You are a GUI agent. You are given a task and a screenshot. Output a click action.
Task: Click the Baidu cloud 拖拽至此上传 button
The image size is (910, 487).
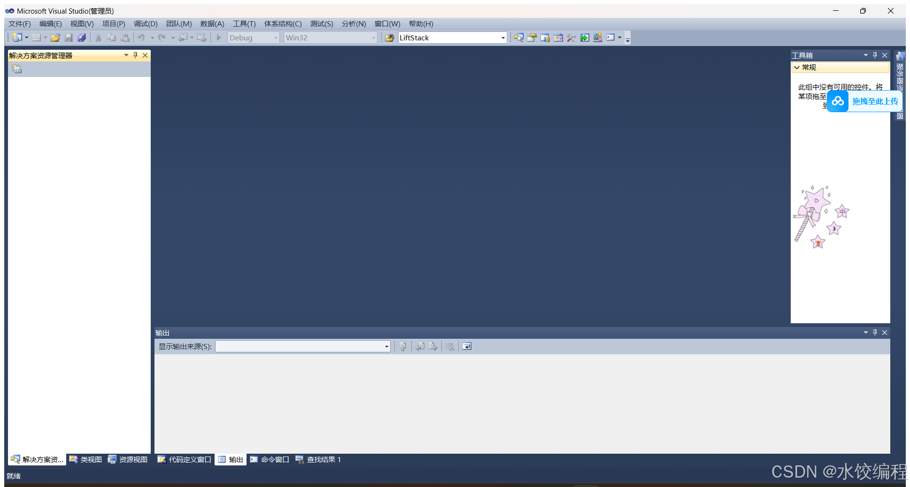(x=864, y=101)
